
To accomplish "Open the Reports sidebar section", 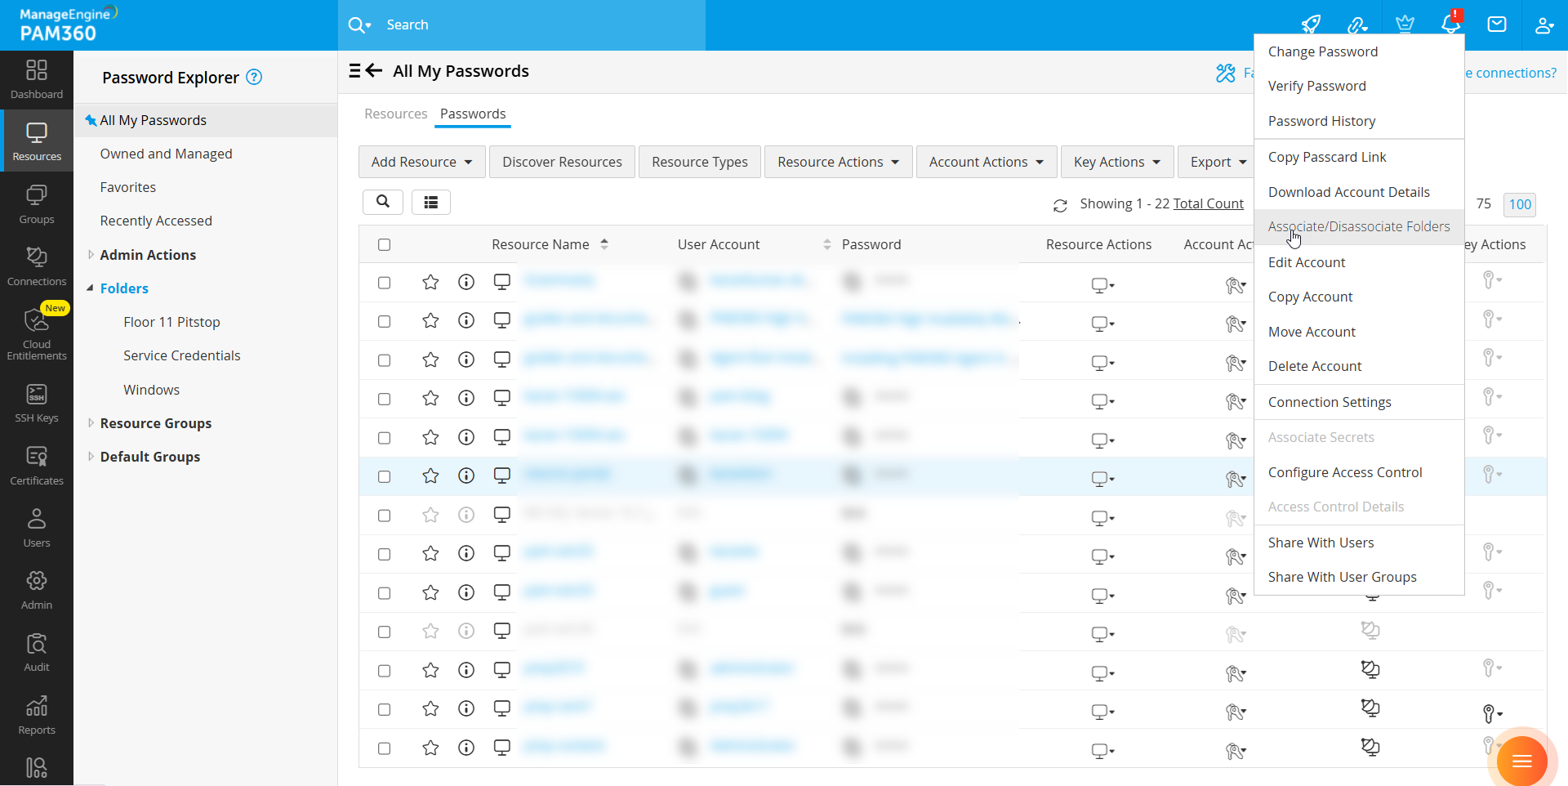I will click(x=37, y=715).
